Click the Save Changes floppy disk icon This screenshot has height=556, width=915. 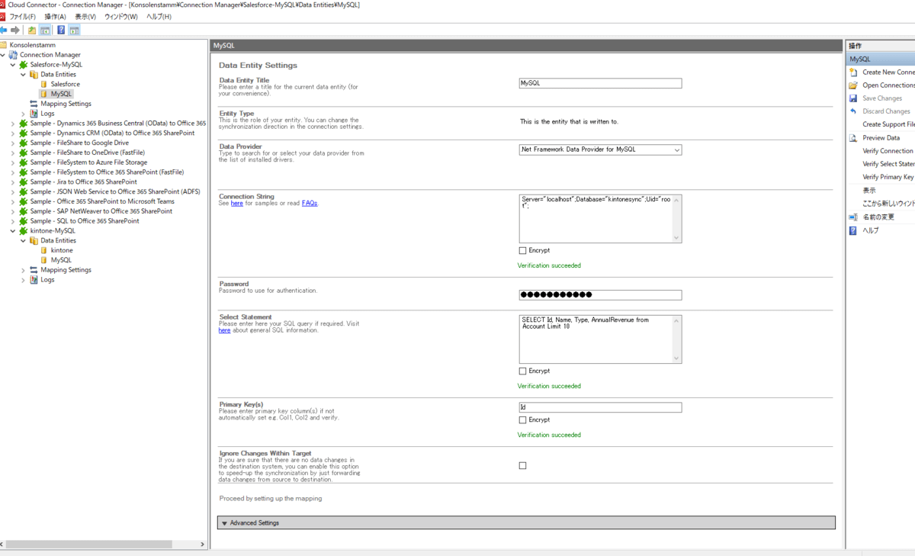pyautogui.click(x=853, y=98)
